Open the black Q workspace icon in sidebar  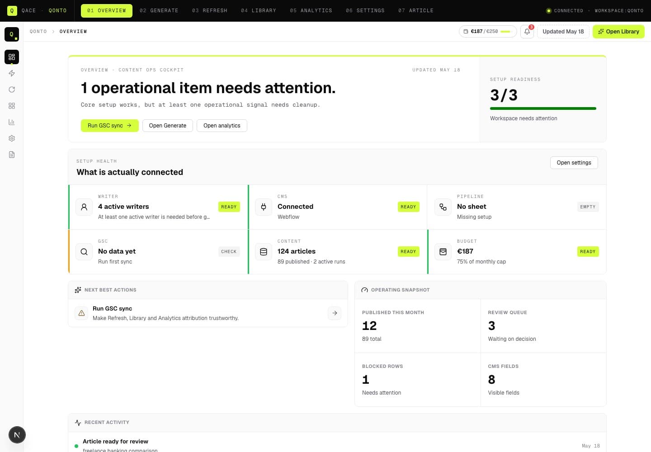[x=12, y=34]
